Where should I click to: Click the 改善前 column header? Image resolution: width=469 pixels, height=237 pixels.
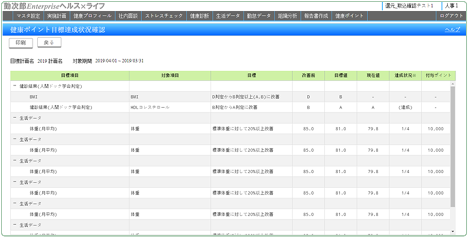coord(308,76)
